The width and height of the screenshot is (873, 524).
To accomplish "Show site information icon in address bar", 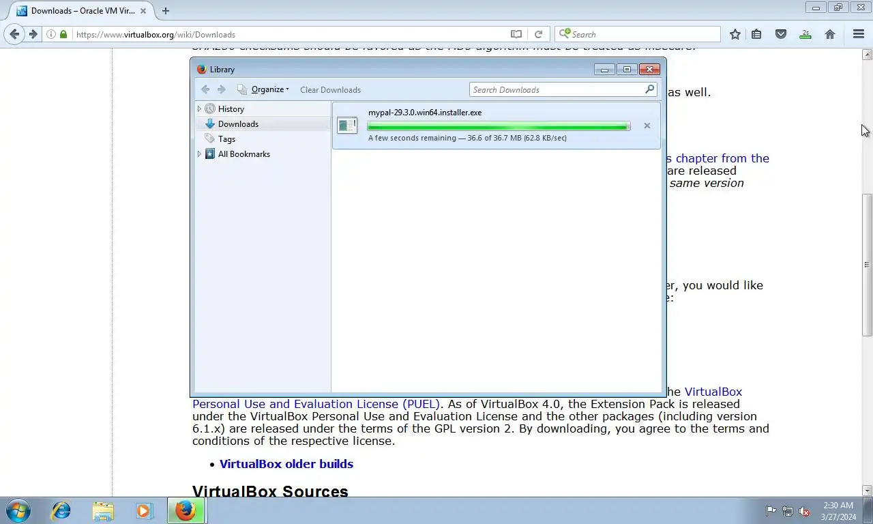I will pyautogui.click(x=51, y=34).
